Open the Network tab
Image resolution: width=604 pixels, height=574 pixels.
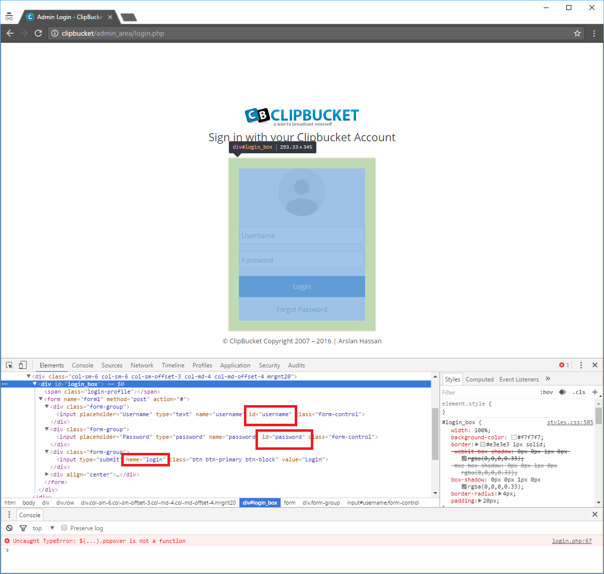(x=142, y=365)
